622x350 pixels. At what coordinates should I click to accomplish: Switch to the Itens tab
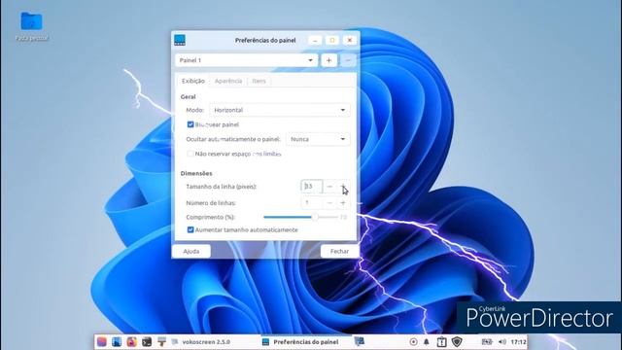tap(259, 81)
